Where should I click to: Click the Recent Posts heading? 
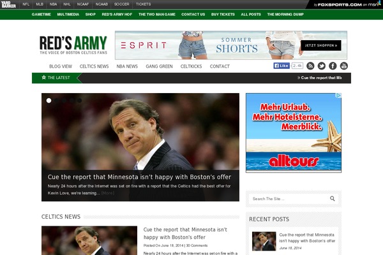(x=269, y=219)
